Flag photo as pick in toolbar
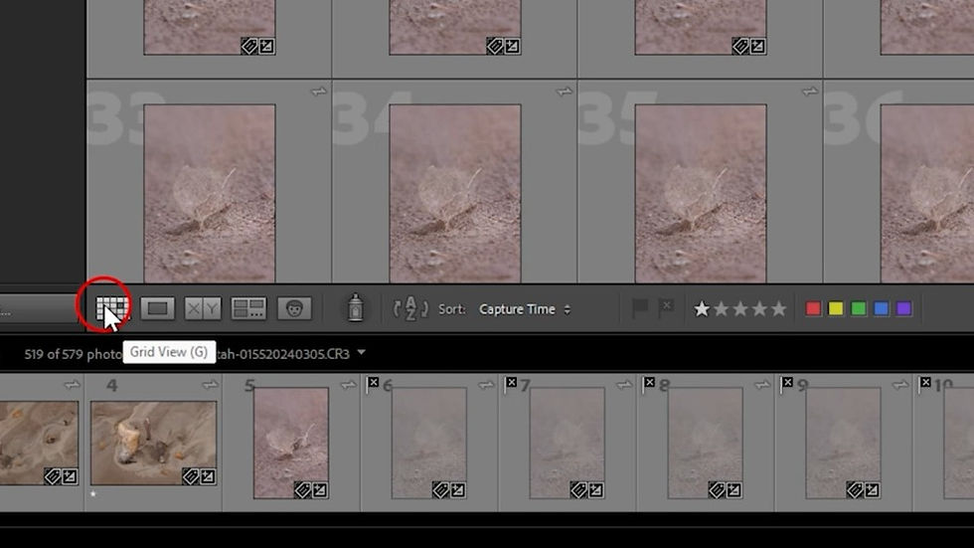The image size is (974, 548). click(x=640, y=308)
